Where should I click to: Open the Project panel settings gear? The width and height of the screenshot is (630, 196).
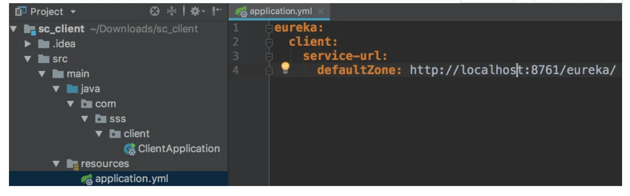[198, 11]
